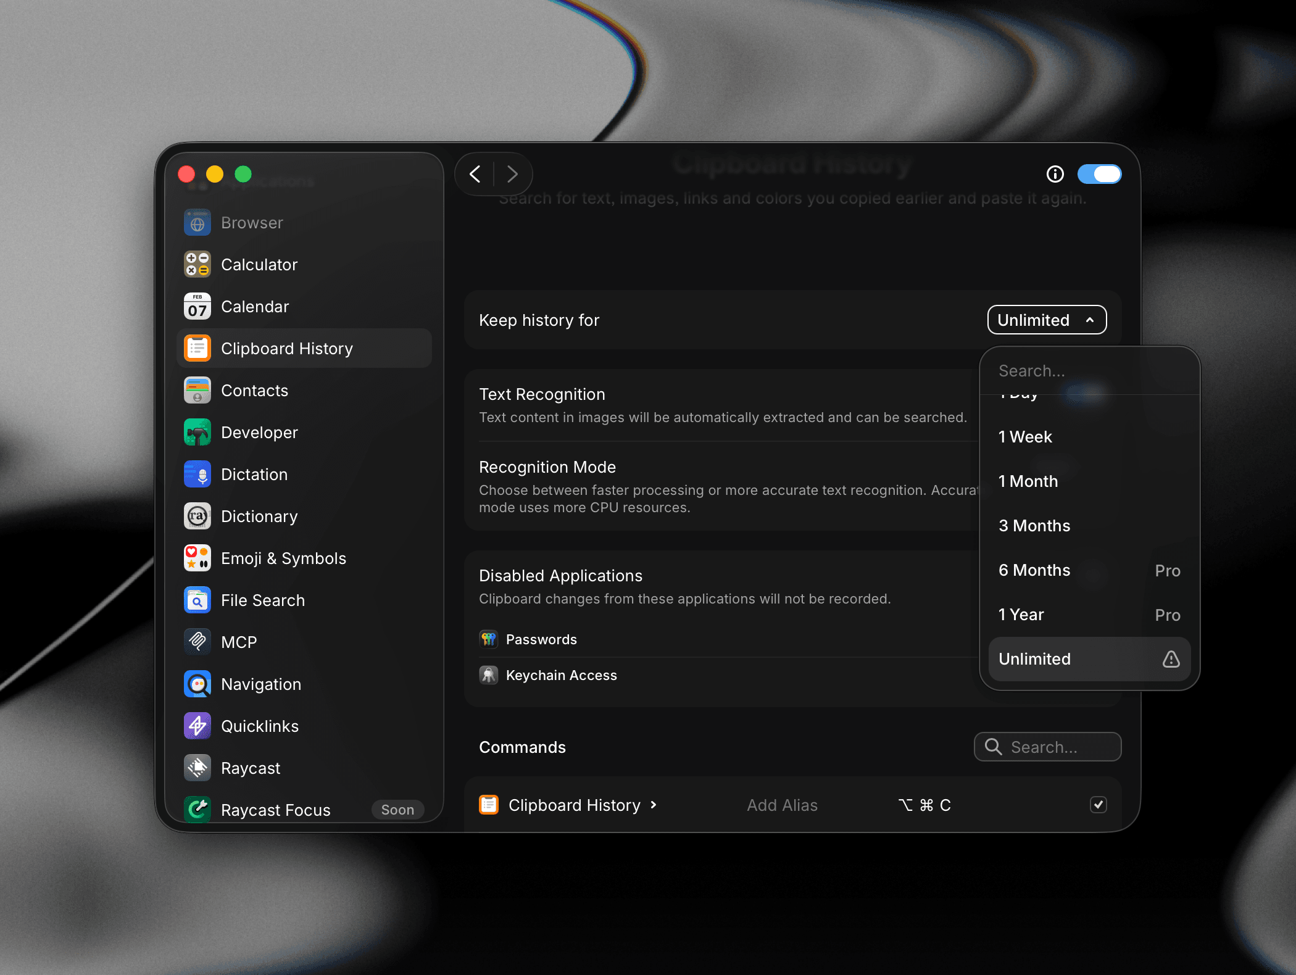The height and width of the screenshot is (975, 1296).
Task: Click the Passwords app icon
Action: coord(489,639)
